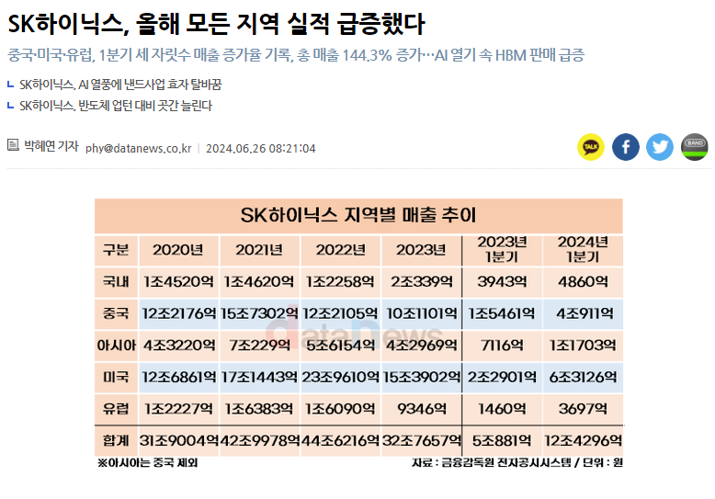
Task: Click cell '2조2901억' in 미국 row
Action: pyautogui.click(x=502, y=377)
